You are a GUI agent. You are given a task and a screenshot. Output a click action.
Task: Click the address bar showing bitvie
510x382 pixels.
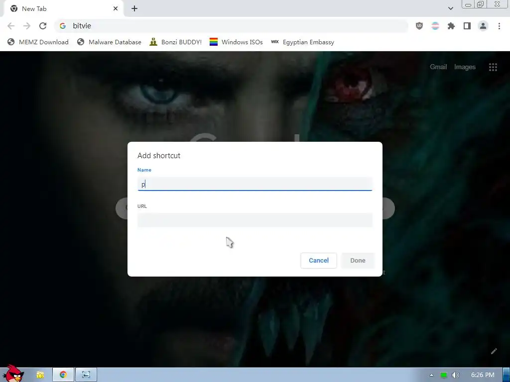pos(231,26)
